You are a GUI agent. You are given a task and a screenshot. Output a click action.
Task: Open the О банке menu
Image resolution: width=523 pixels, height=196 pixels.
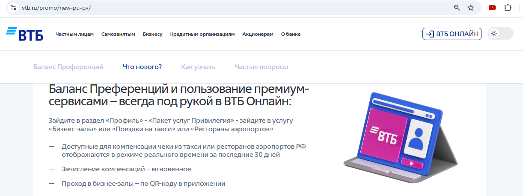tap(291, 34)
